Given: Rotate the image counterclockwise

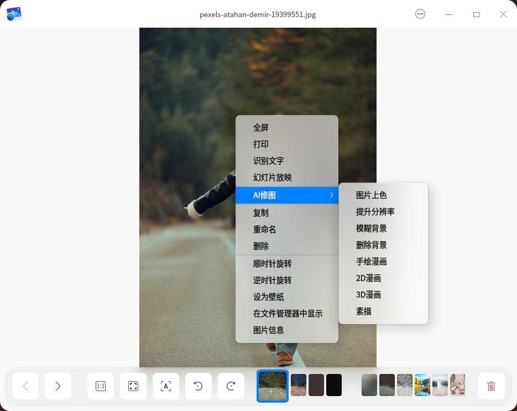Looking at the screenshot, I should point(198,386).
